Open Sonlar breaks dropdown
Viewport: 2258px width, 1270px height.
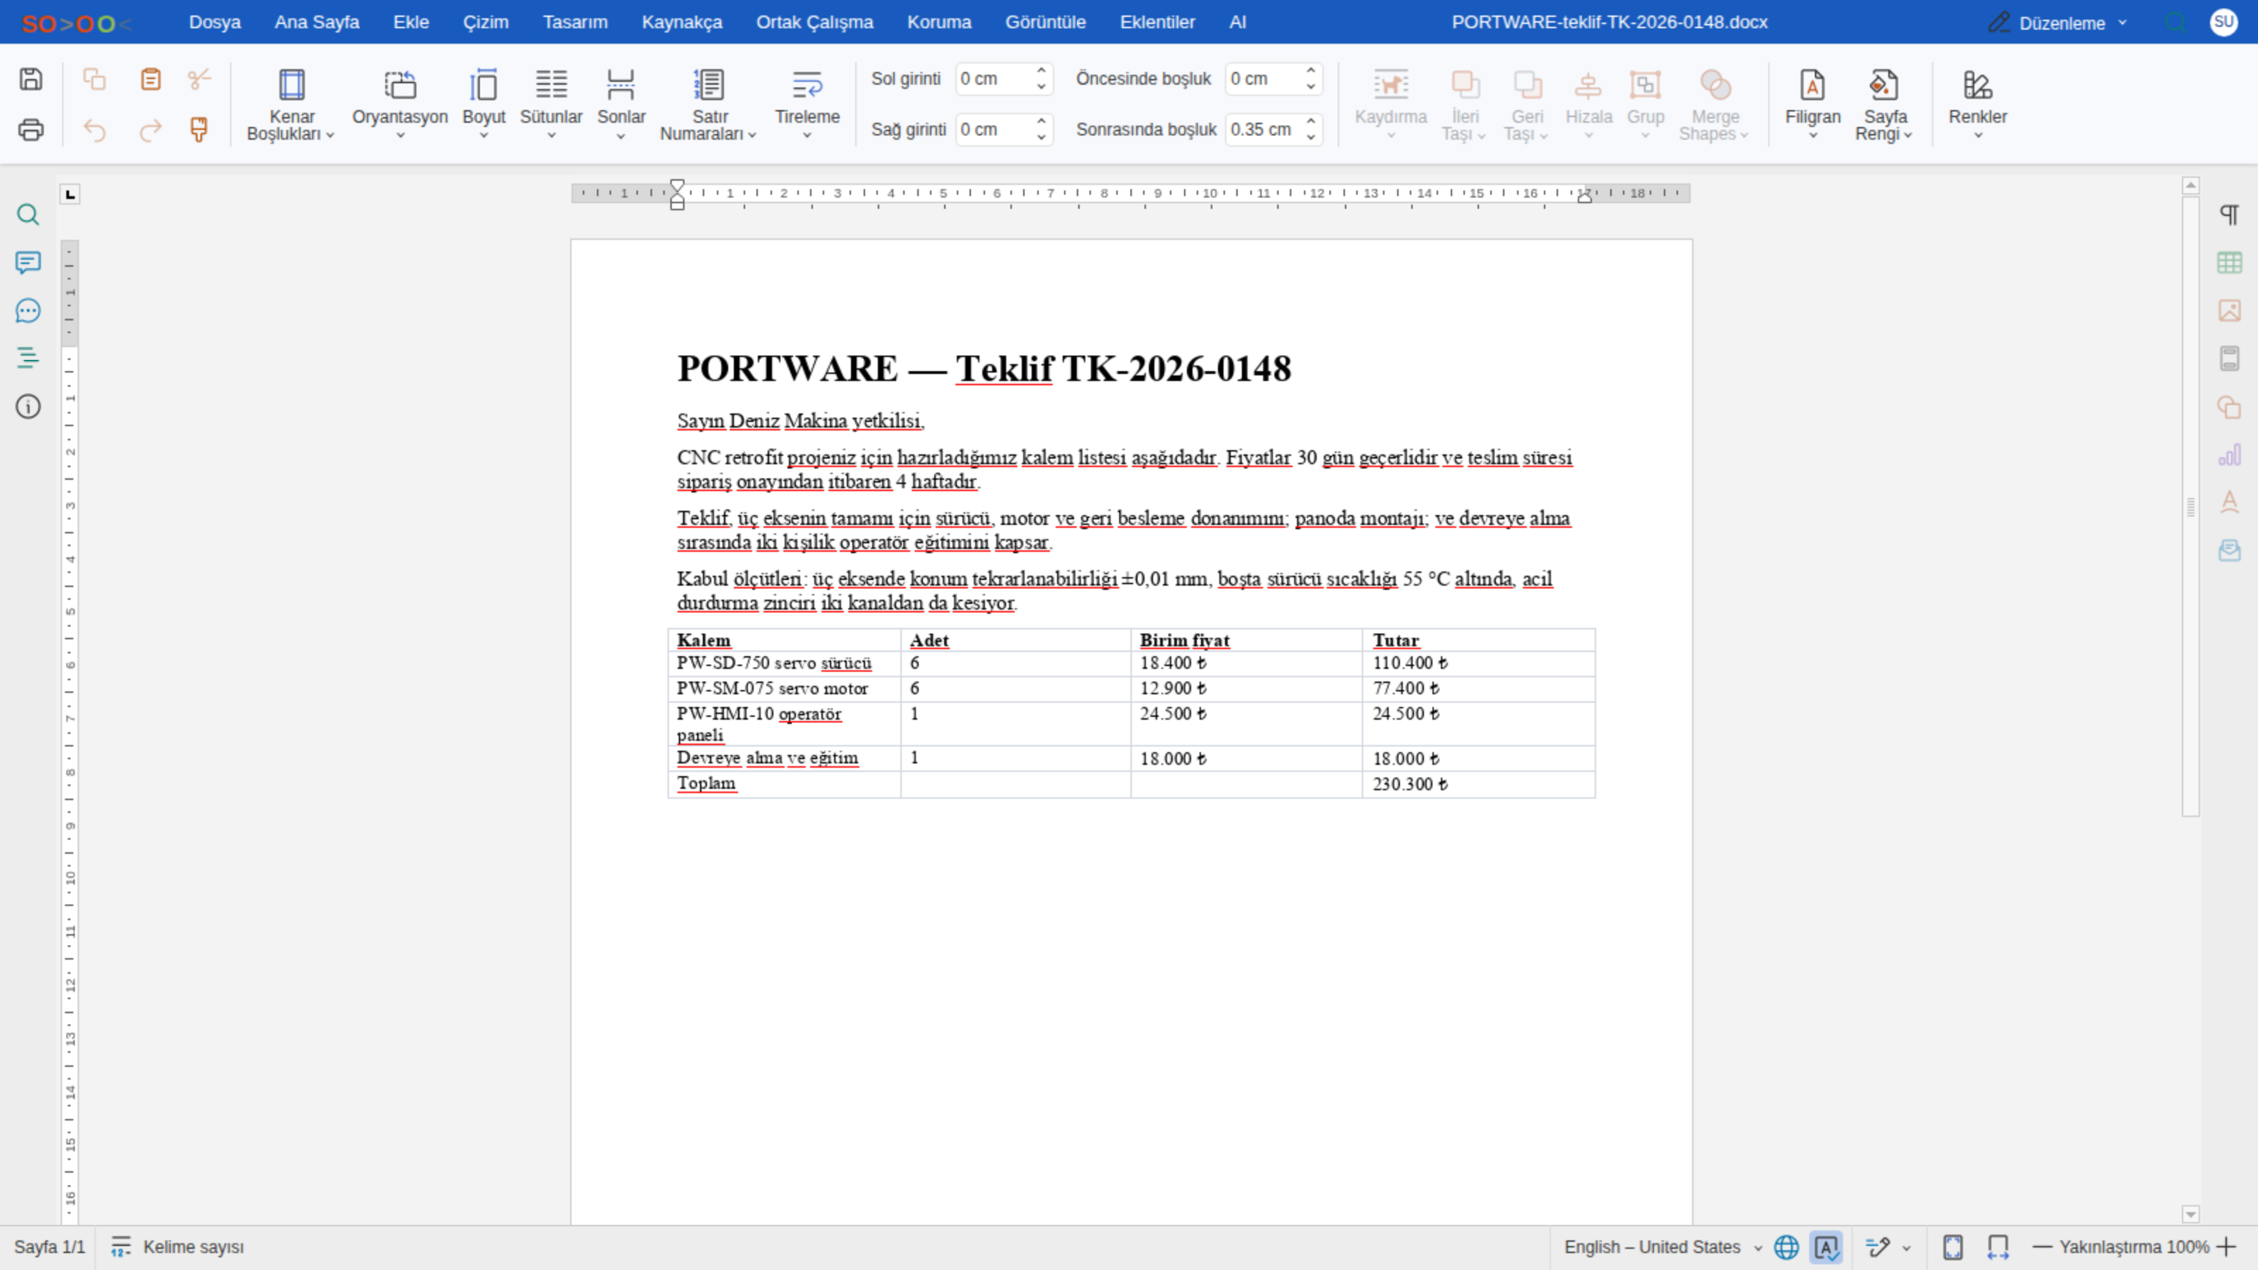point(621,104)
